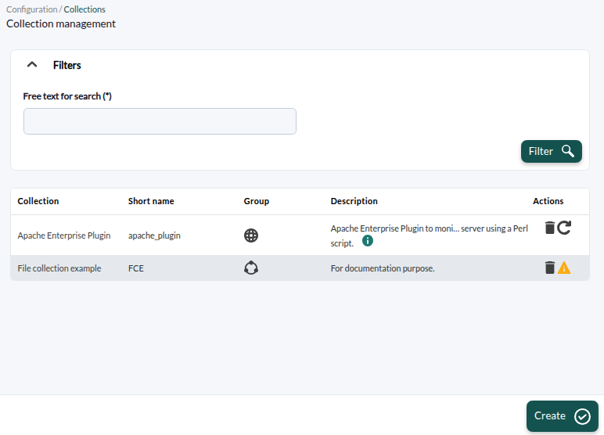This screenshot has width=604, height=435.
Task: Click the FCE short name cell
Action: pos(136,268)
